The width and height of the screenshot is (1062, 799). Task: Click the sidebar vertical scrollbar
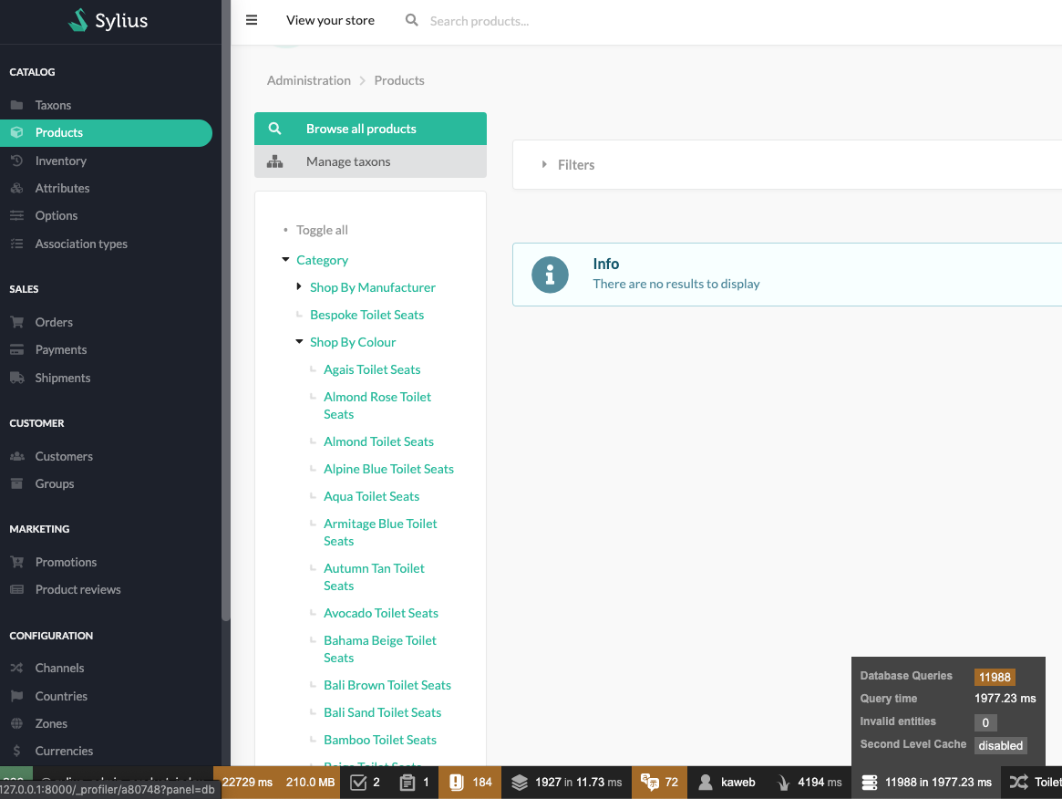225,310
